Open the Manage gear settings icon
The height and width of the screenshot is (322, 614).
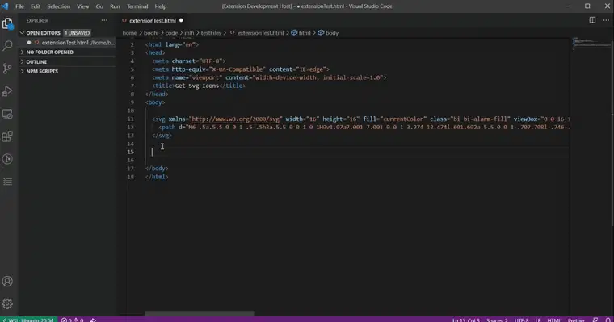pos(7,303)
